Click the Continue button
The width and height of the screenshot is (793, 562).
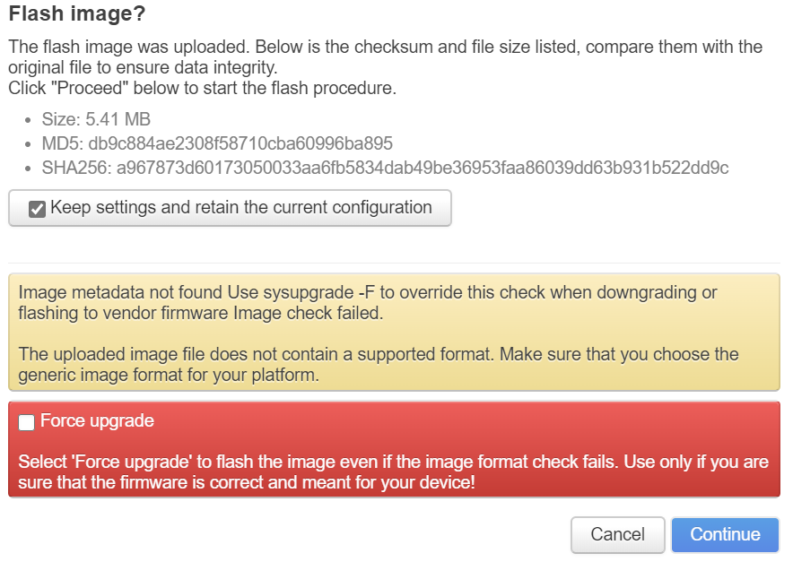tap(725, 534)
